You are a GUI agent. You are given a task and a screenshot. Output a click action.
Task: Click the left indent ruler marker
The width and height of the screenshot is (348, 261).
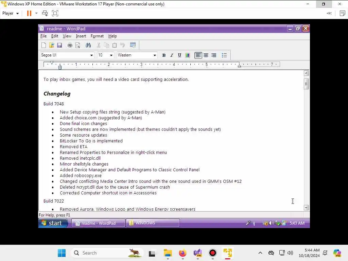pyautogui.click(x=60, y=67)
